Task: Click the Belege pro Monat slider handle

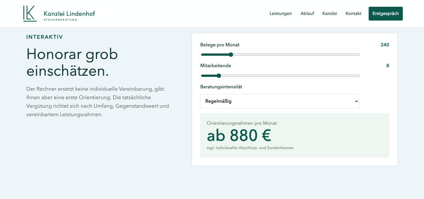Action: tap(231, 55)
